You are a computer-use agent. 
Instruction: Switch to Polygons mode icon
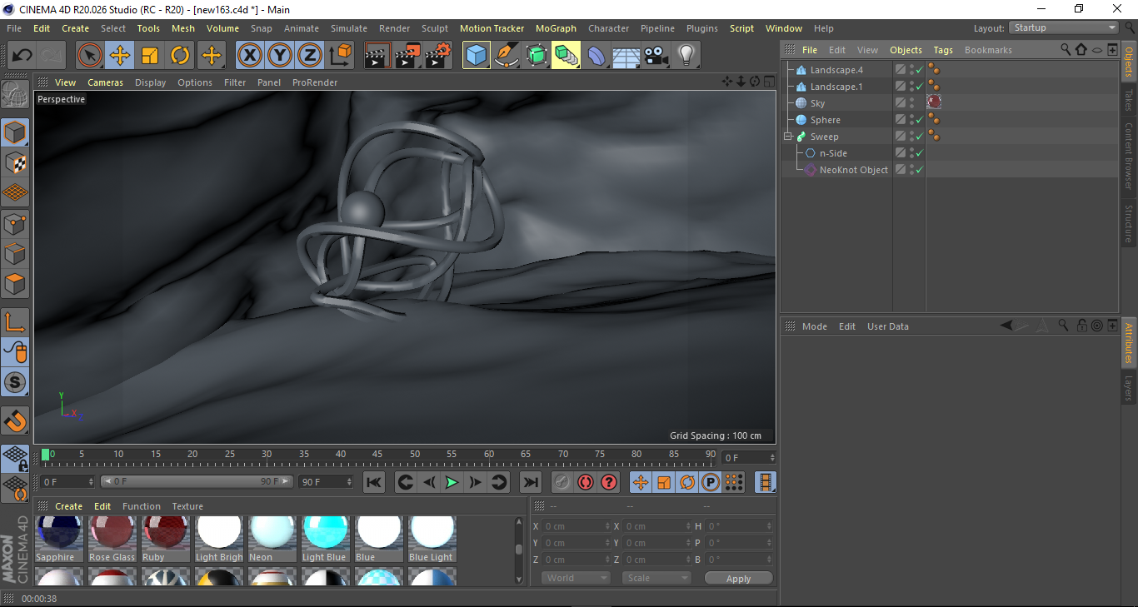15,284
